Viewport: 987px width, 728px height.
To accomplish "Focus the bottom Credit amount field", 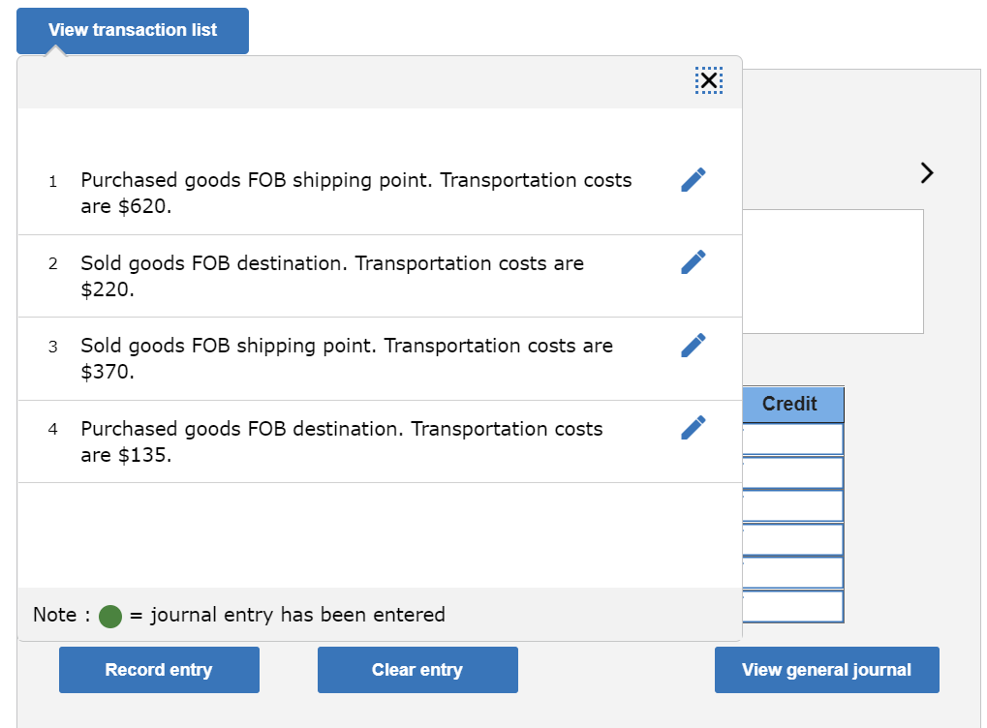I will pos(790,607).
